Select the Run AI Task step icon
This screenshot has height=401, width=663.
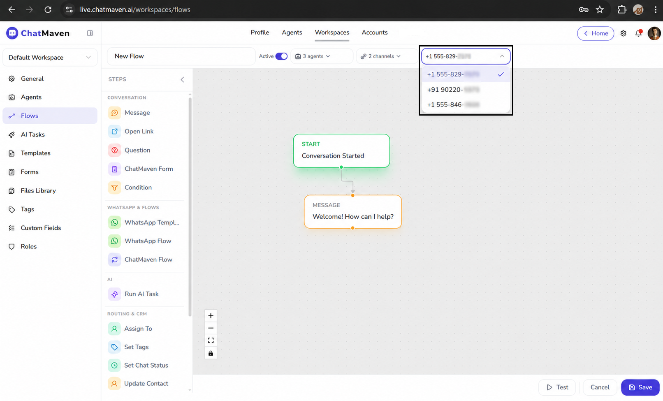point(115,294)
